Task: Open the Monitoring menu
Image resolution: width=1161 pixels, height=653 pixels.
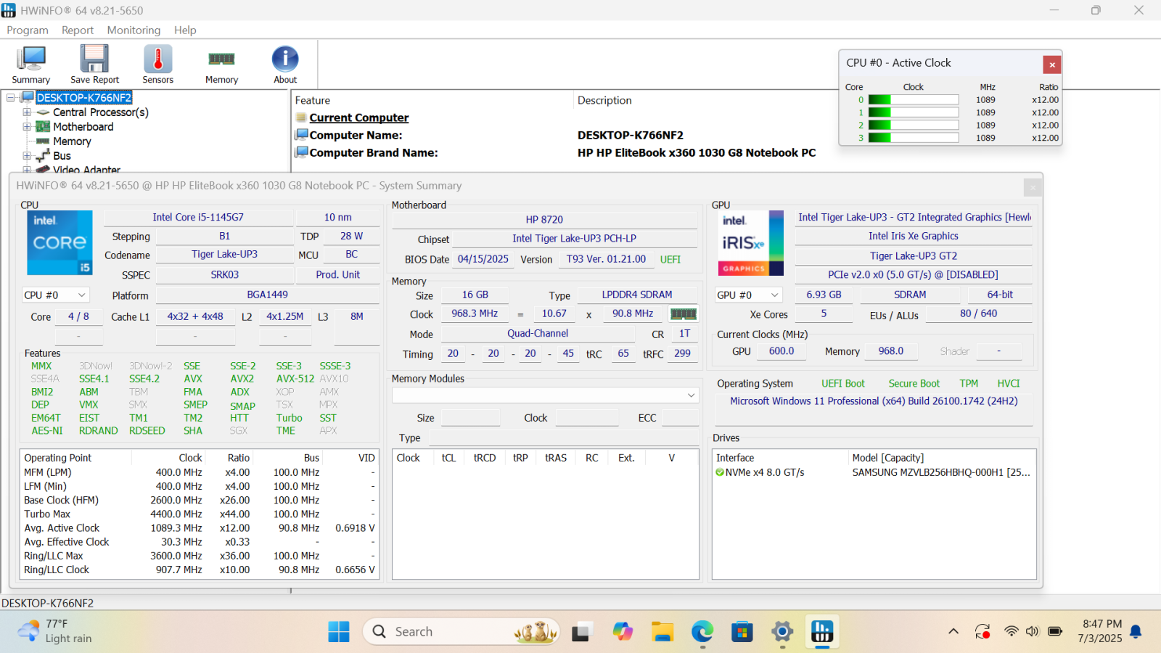Action: [x=134, y=30]
